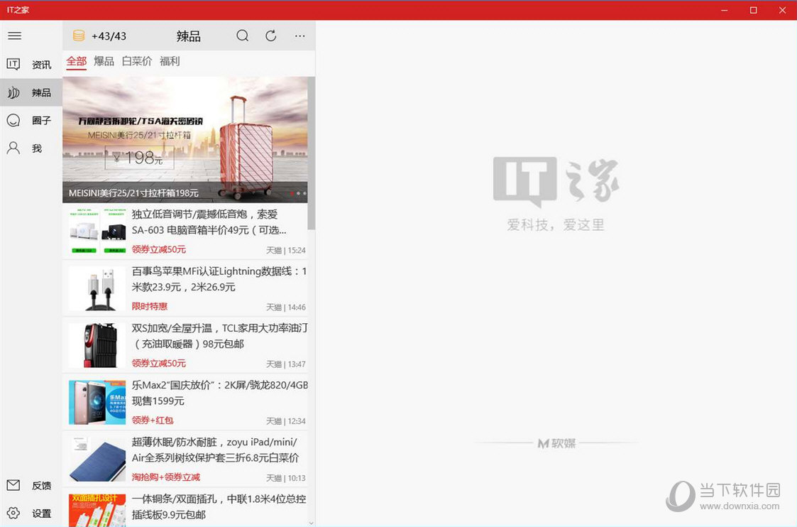797x527 pixels.
Task: Click the banner carousel page dots
Action: [298, 193]
